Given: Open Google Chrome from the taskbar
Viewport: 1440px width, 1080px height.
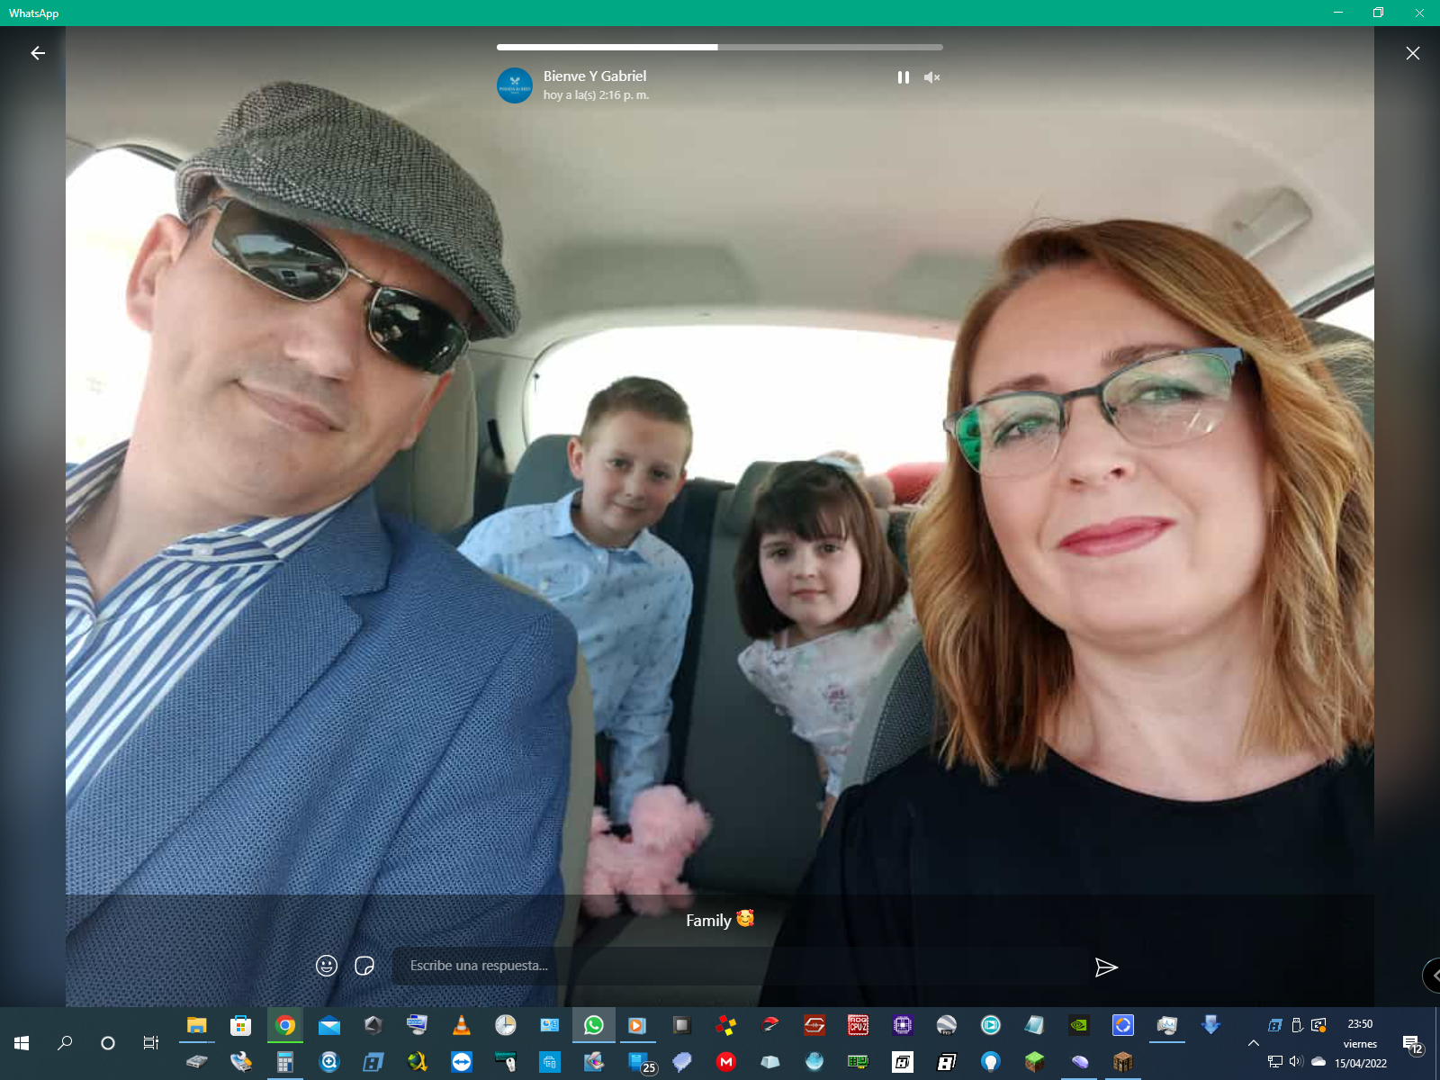Looking at the screenshot, I should [285, 1025].
